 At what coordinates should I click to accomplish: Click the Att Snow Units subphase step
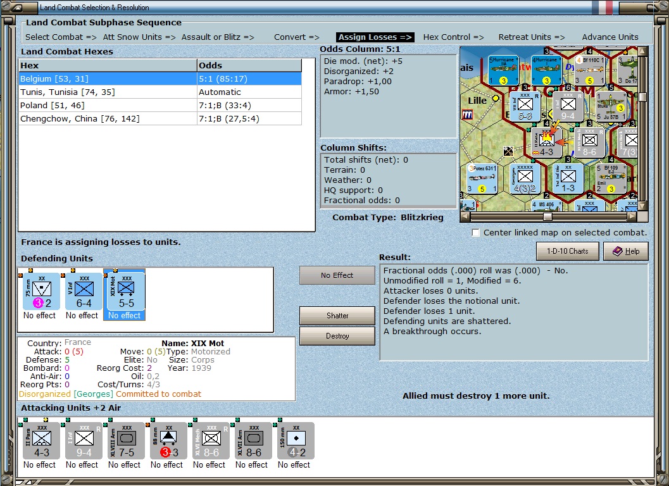coord(139,37)
